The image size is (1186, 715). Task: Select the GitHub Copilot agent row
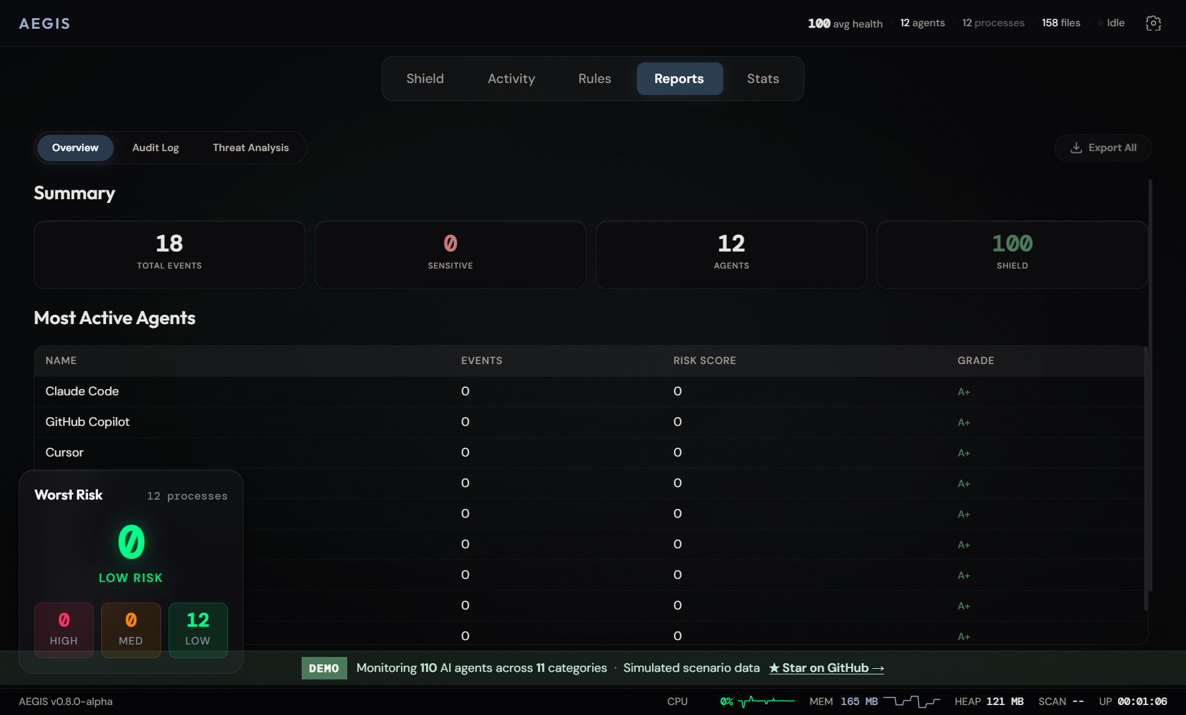[x=589, y=422]
